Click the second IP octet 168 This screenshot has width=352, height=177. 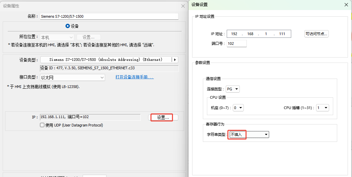(251, 34)
